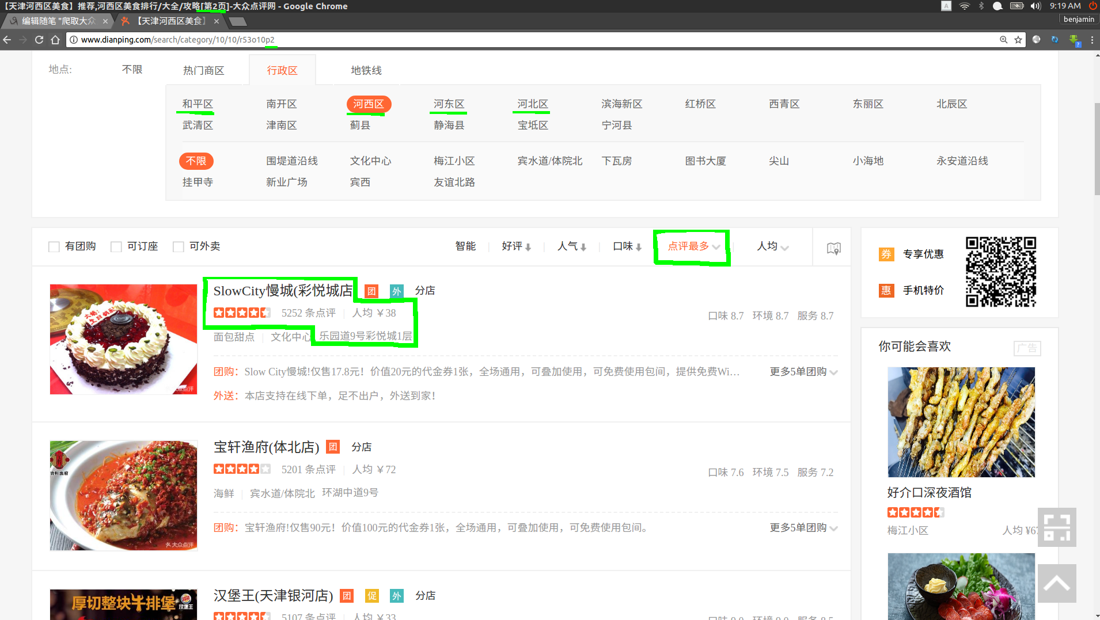Filter by 梅江小区 area

454,161
